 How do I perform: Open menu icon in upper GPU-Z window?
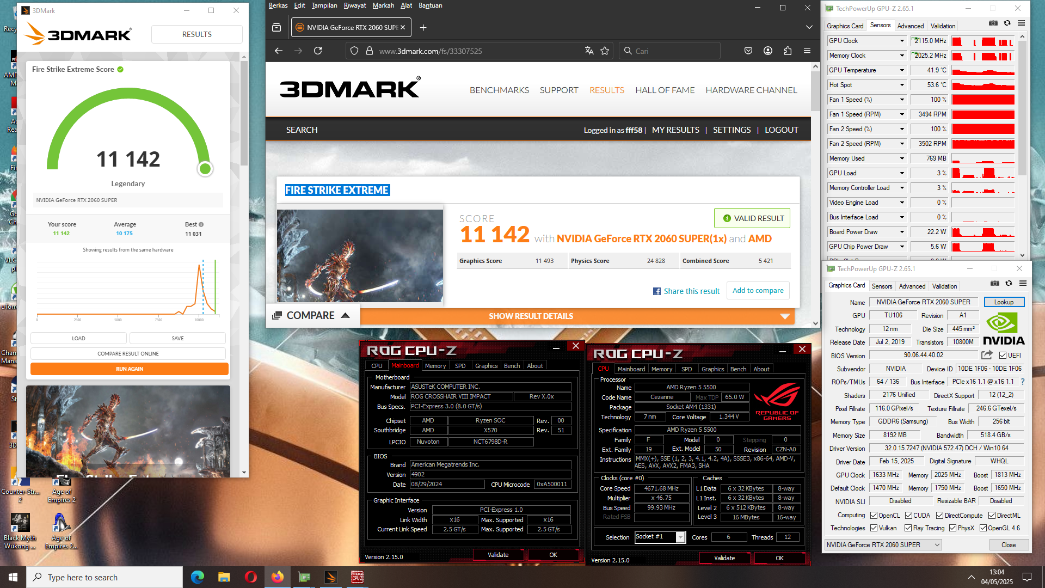pos(1022,23)
